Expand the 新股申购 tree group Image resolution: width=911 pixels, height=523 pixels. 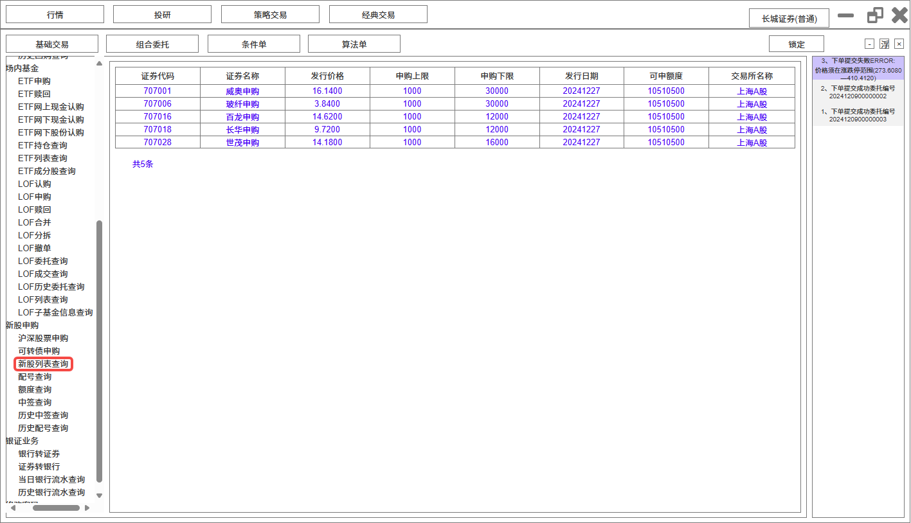pyautogui.click(x=23, y=325)
